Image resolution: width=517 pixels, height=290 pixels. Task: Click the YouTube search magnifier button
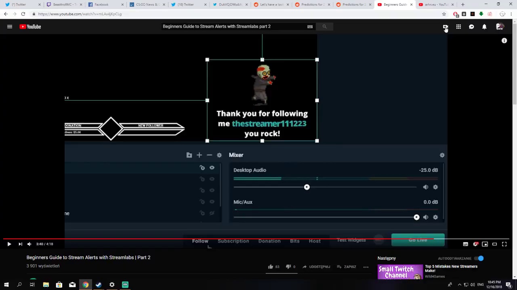324,27
